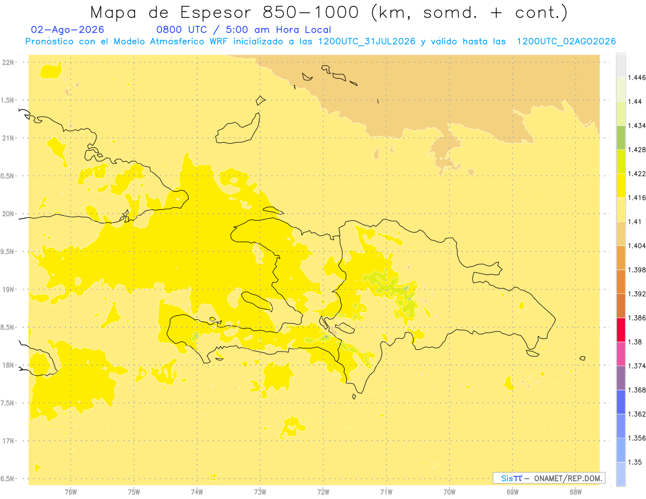Pick the red swatch between 1.38 and 1.386
This screenshot has height=499, width=646.
621,330
